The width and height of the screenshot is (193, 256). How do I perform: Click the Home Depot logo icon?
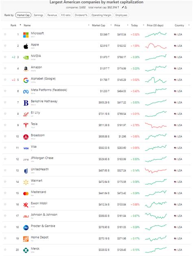[x=26, y=238]
